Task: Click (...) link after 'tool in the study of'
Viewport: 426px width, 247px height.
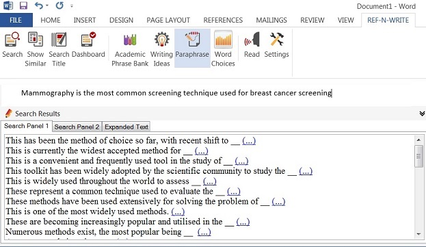Action: pyautogui.click(x=241, y=161)
